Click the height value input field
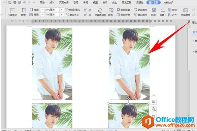Viewport: 197px width, 131px height. (x=52, y=10)
